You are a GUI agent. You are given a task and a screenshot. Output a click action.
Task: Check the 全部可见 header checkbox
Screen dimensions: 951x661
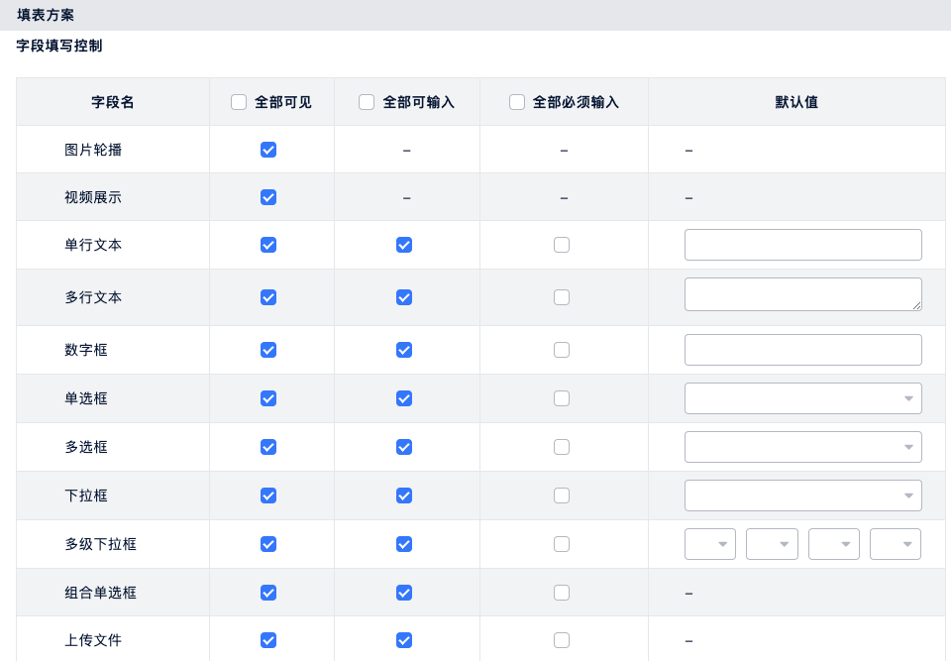(x=239, y=102)
